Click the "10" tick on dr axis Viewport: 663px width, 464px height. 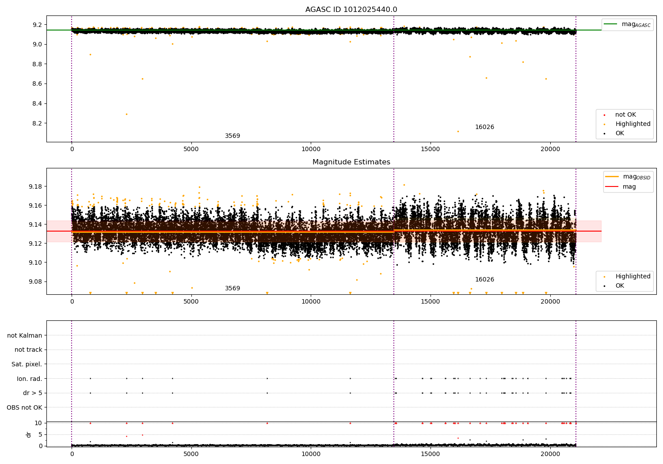38,423
